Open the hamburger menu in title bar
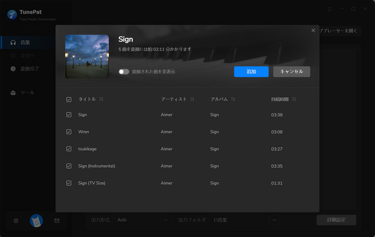 330,9
